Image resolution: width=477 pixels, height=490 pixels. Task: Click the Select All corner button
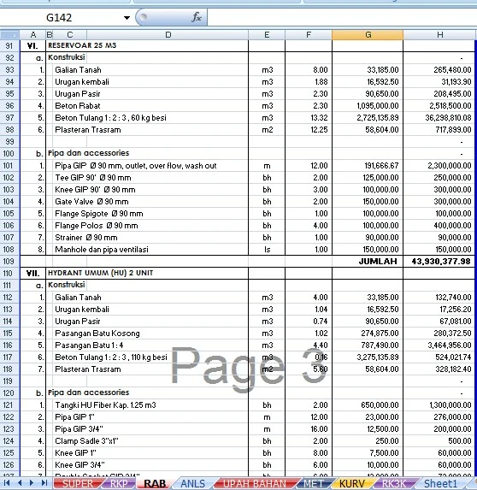pos(9,35)
